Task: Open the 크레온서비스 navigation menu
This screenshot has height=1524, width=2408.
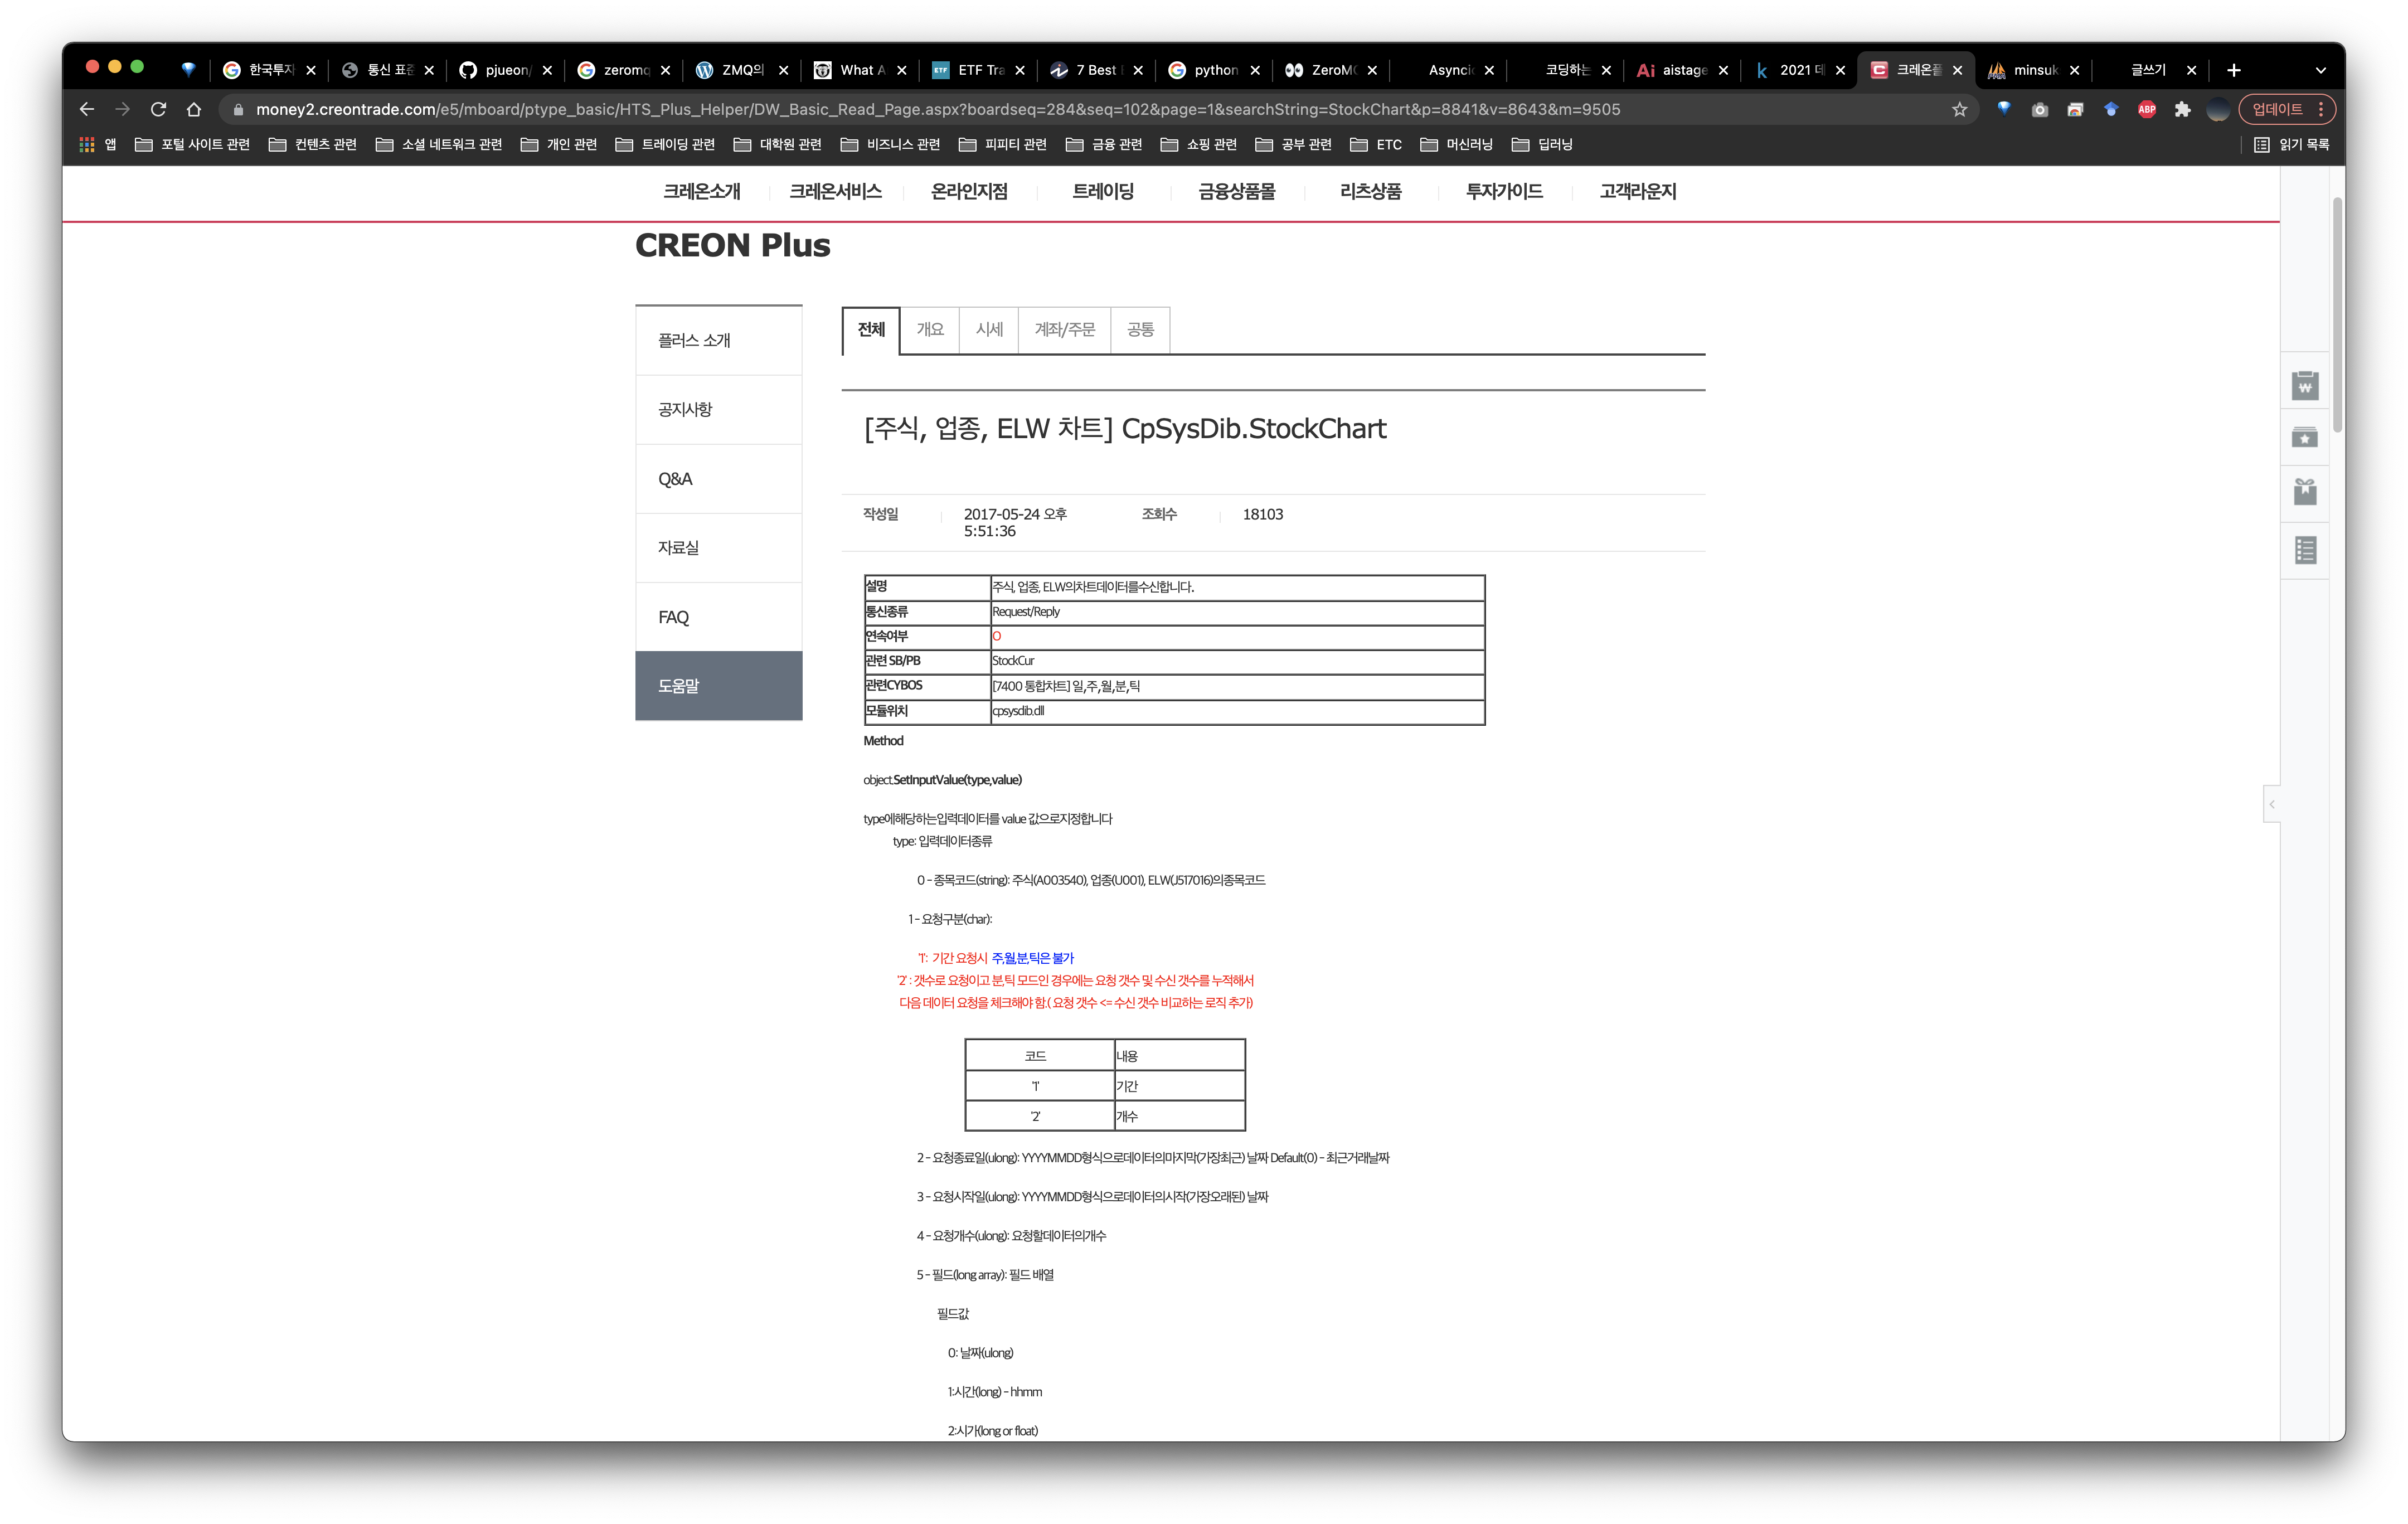Action: pos(835,191)
